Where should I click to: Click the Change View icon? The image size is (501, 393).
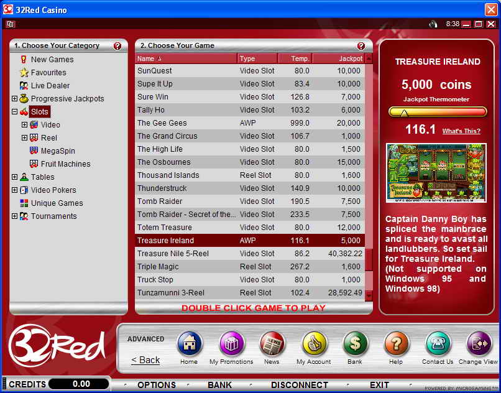478,344
